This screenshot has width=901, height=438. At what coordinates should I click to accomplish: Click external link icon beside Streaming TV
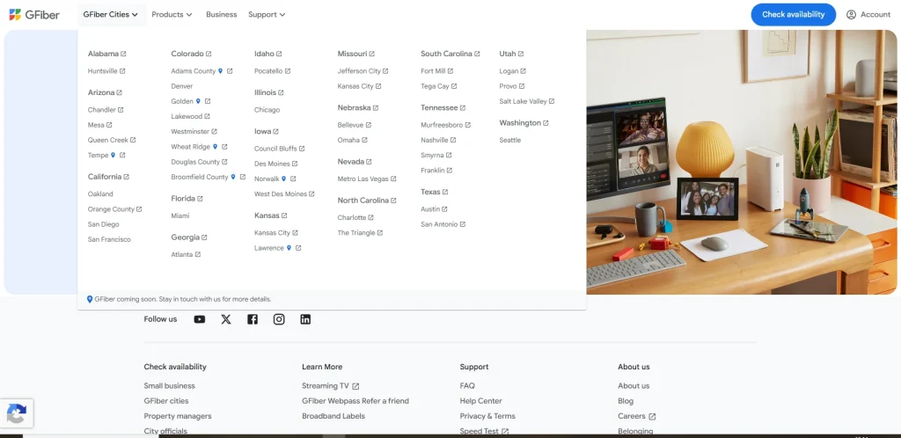point(355,386)
